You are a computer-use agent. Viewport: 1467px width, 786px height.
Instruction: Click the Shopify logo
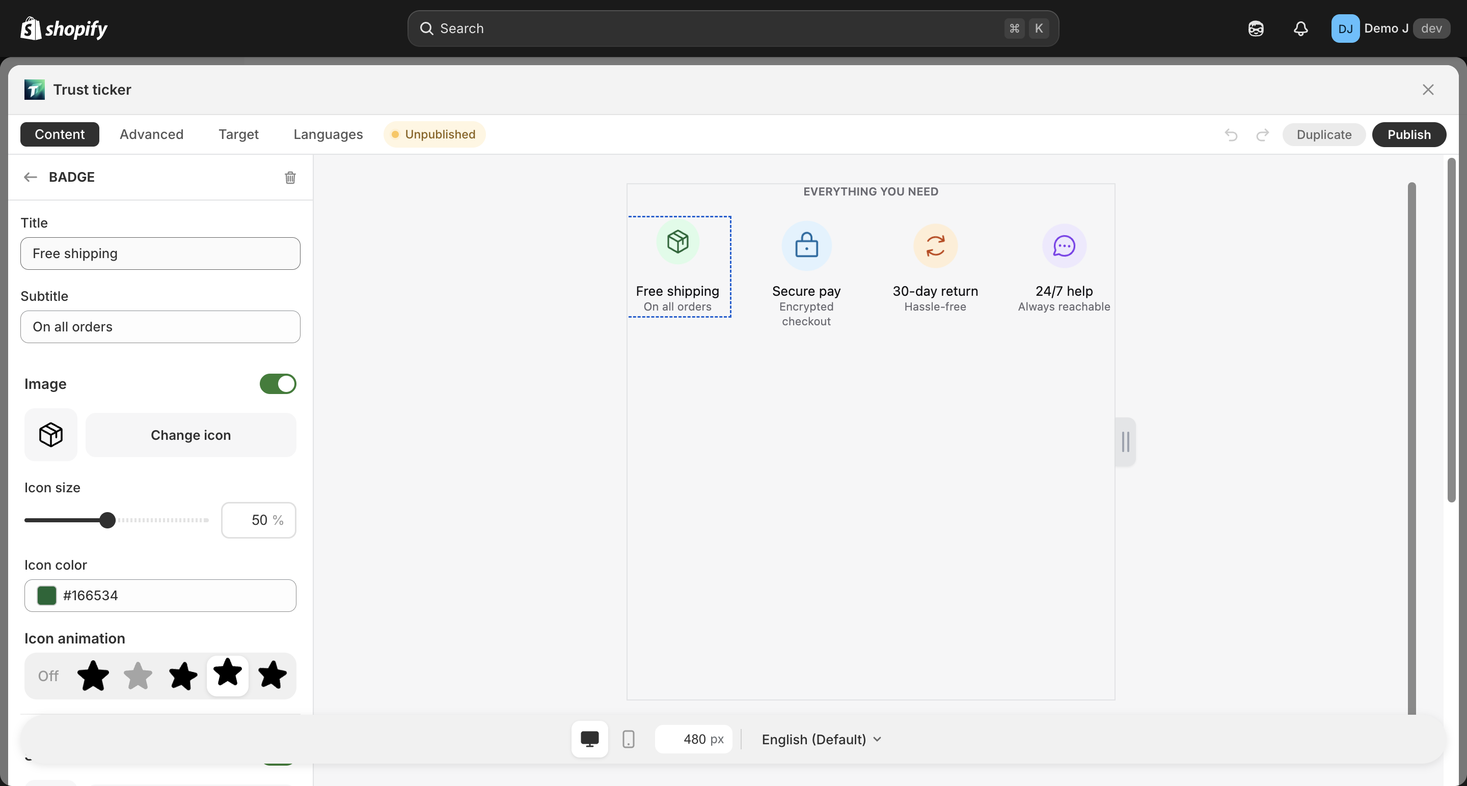[x=64, y=29]
